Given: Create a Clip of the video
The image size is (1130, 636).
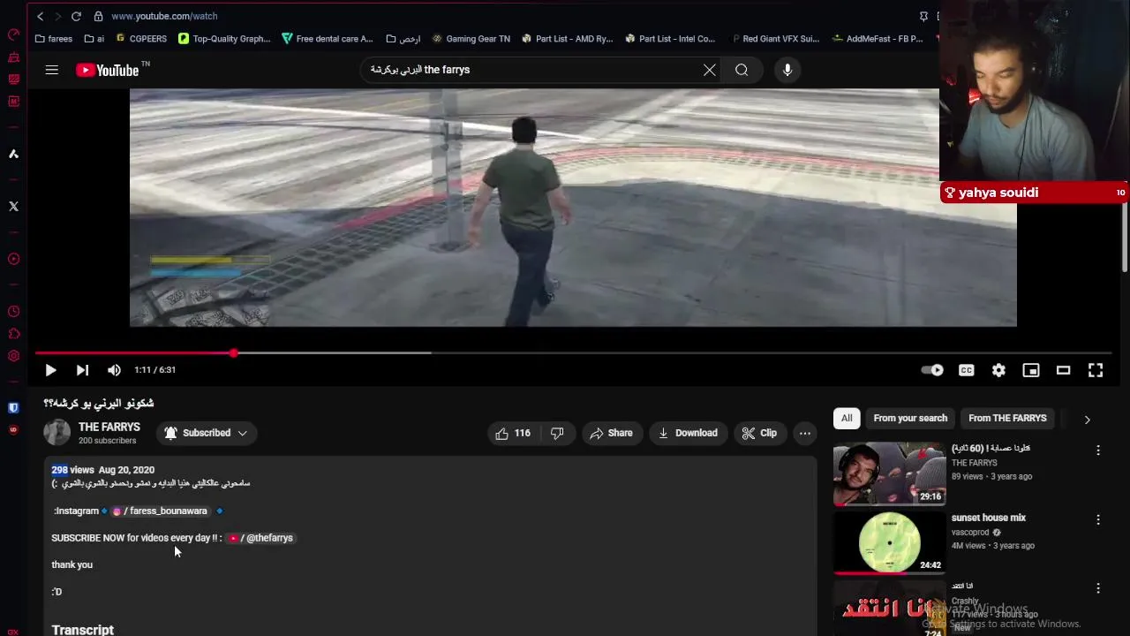Looking at the screenshot, I should [759, 433].
